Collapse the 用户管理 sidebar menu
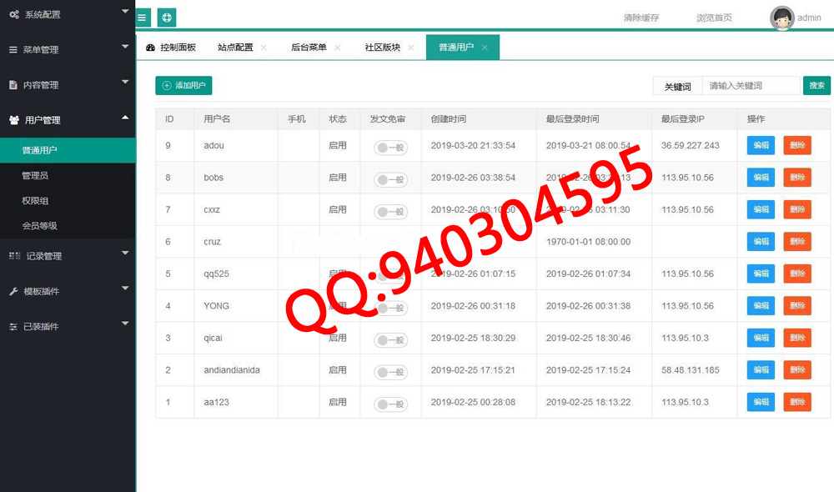 click(67, 120)
